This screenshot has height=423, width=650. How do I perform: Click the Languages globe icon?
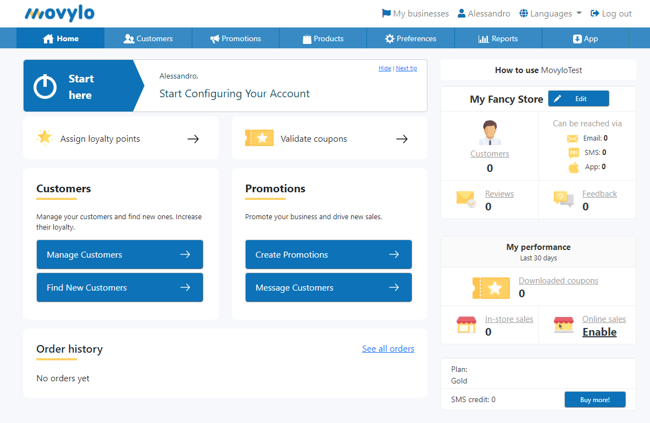(524, 13)
